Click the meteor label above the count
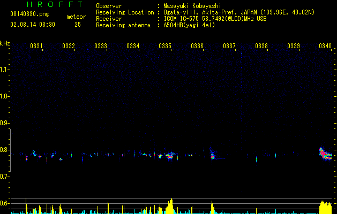Viewport: 337px width, 214px height. point(76,17)
